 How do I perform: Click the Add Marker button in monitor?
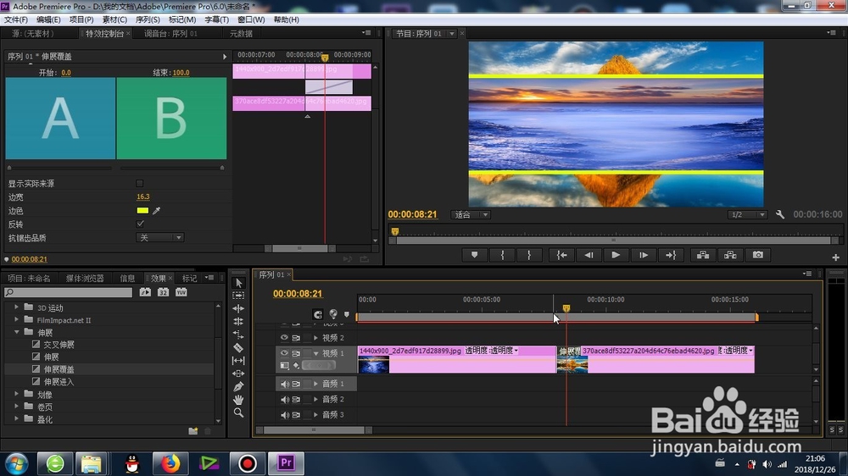[x=474, y=255]
